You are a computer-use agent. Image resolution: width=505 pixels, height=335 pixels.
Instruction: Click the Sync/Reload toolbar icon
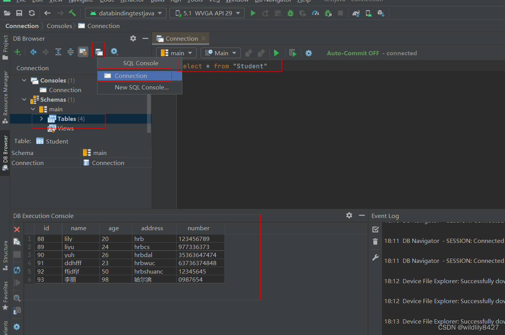coord(32,13)
